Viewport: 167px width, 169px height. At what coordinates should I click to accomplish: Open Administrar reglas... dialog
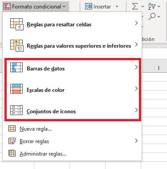43,154
